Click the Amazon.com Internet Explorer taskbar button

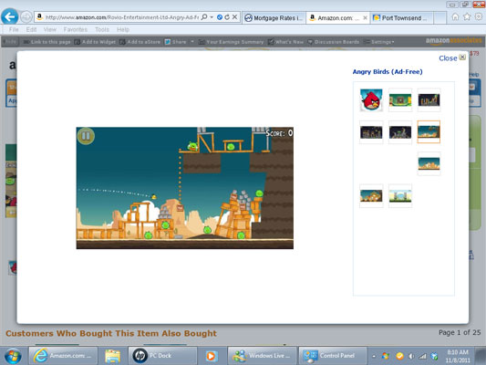(63, 355)
